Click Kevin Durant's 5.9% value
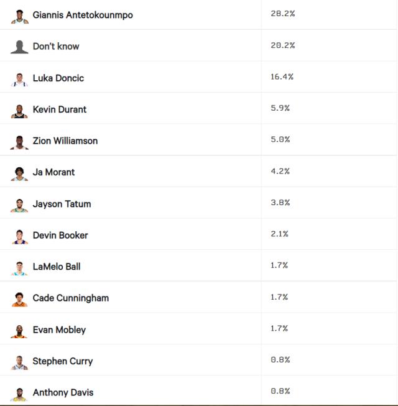This screenshot has width=398, height=406. pos(280,108)
